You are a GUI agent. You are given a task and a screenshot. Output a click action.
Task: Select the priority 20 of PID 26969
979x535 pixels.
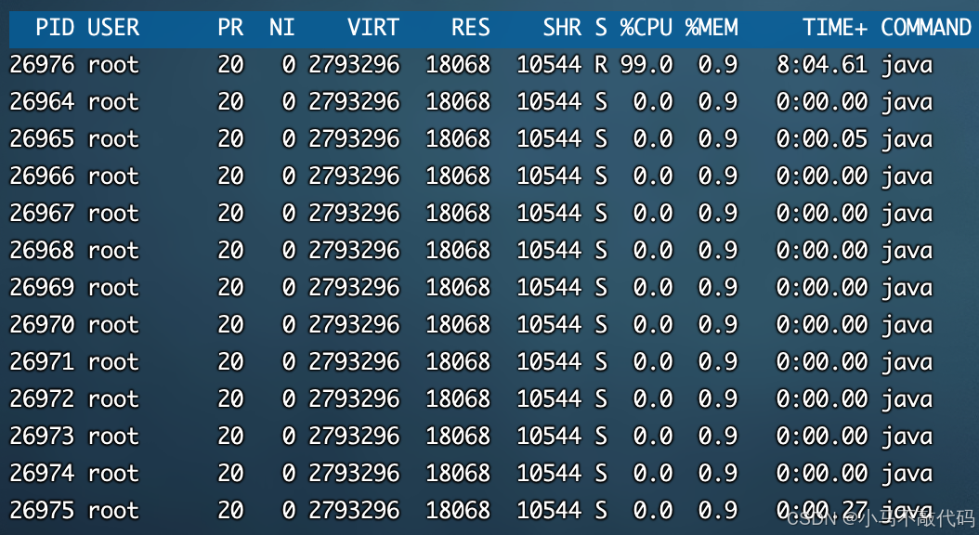tap(230, 288)
